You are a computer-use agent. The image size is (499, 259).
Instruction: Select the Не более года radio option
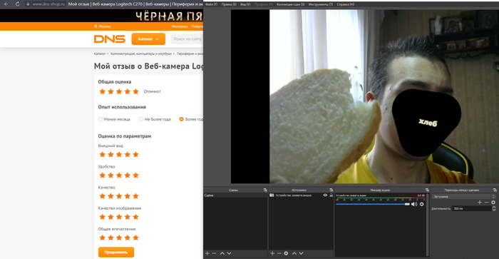tap(140, 119)
